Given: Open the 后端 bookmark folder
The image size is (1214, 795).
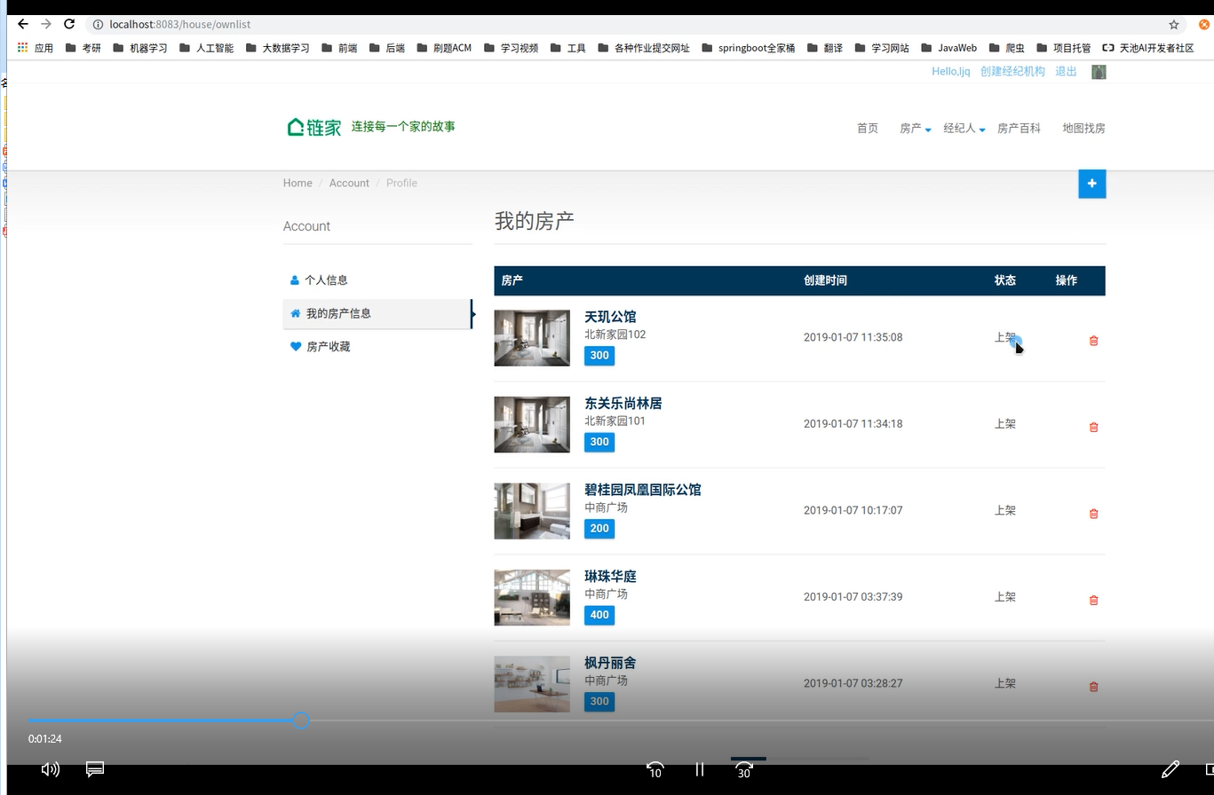Looking at the screenshot, I should click(x=387, y=48).
